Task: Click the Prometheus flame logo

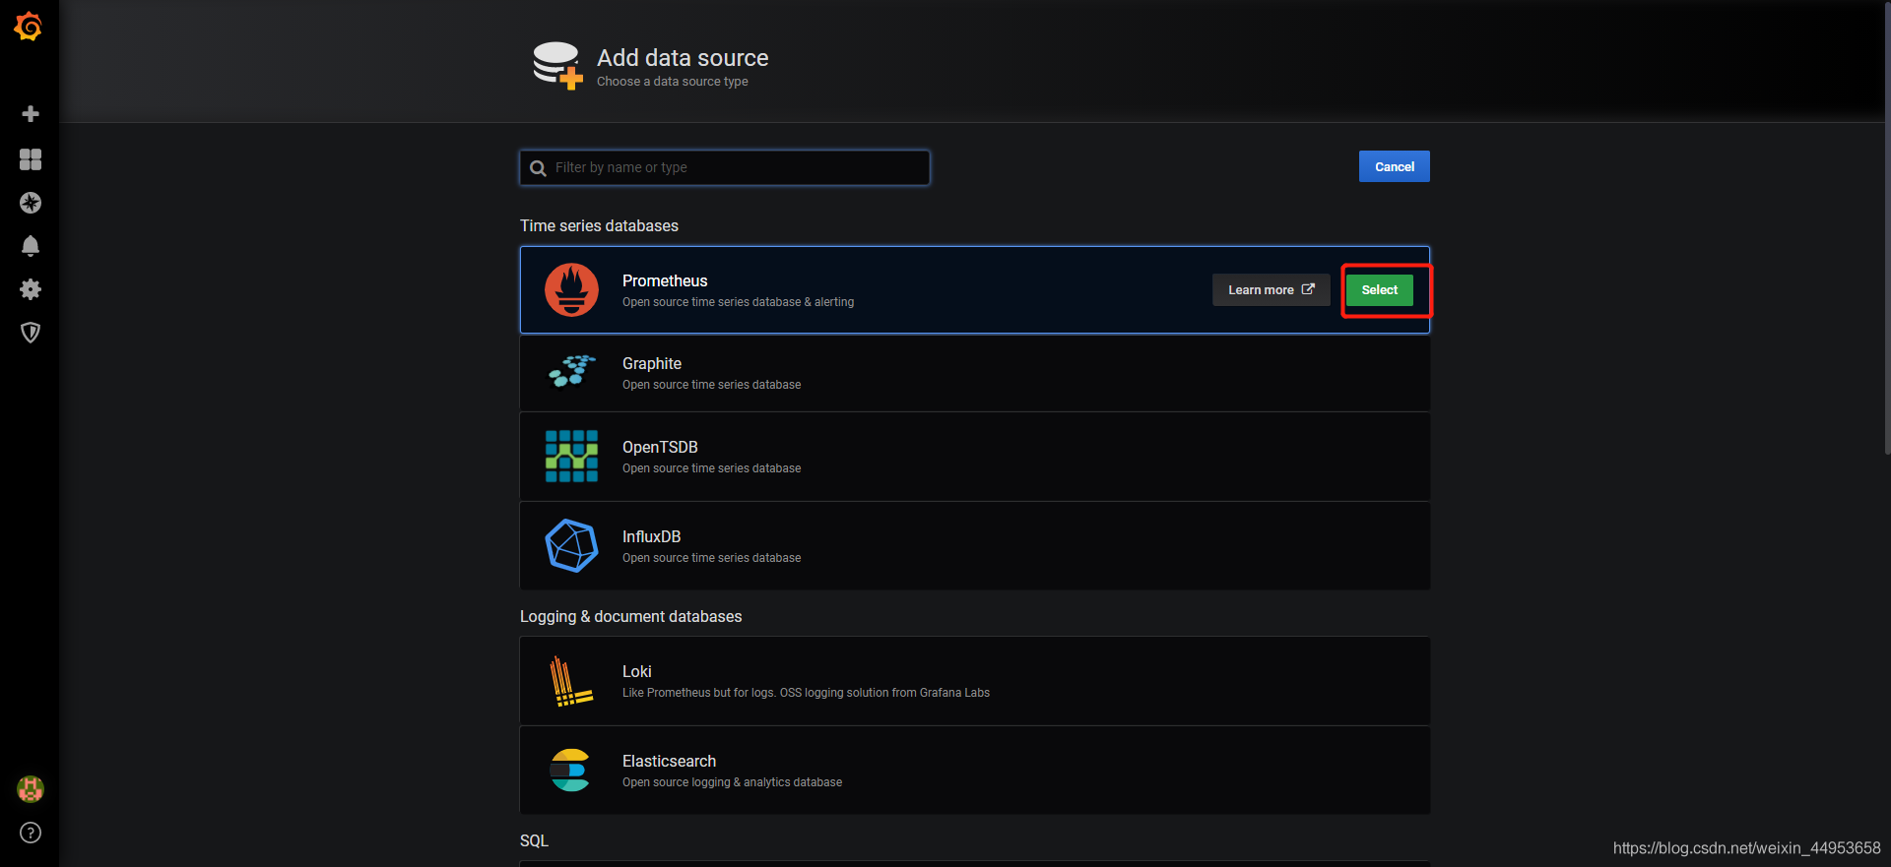Action: click(572, 289)
